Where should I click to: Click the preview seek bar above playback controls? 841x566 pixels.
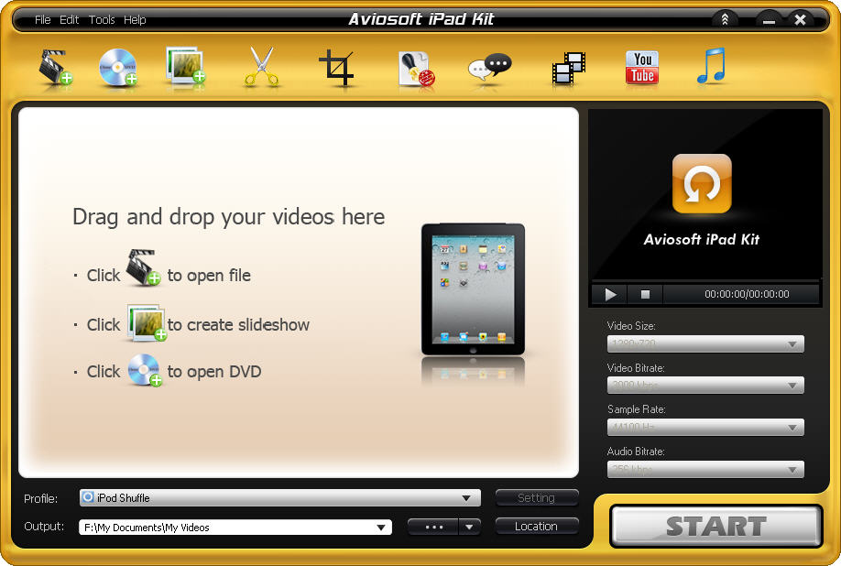point(705,280)
